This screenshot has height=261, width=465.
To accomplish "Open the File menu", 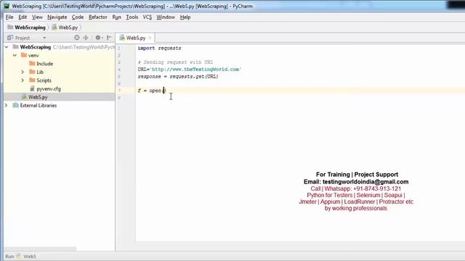I will pos(9,17).
